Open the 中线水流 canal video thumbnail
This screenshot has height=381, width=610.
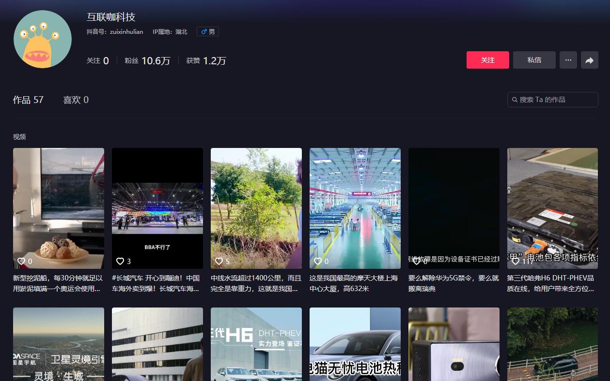(256, 208)
